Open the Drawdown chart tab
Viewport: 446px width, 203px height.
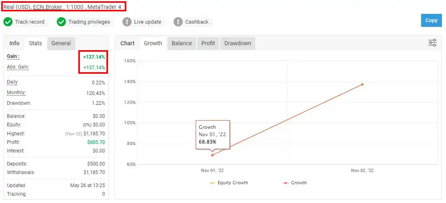point(238,43)
